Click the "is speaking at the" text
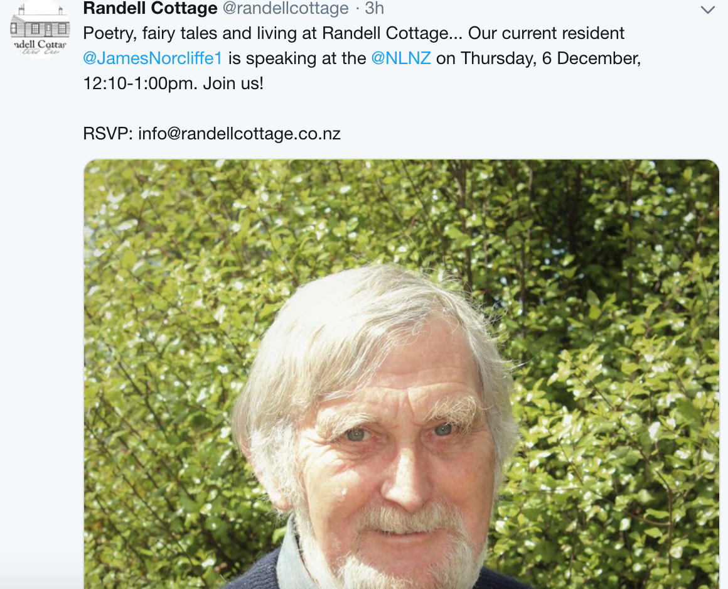 tap(297, 58)
